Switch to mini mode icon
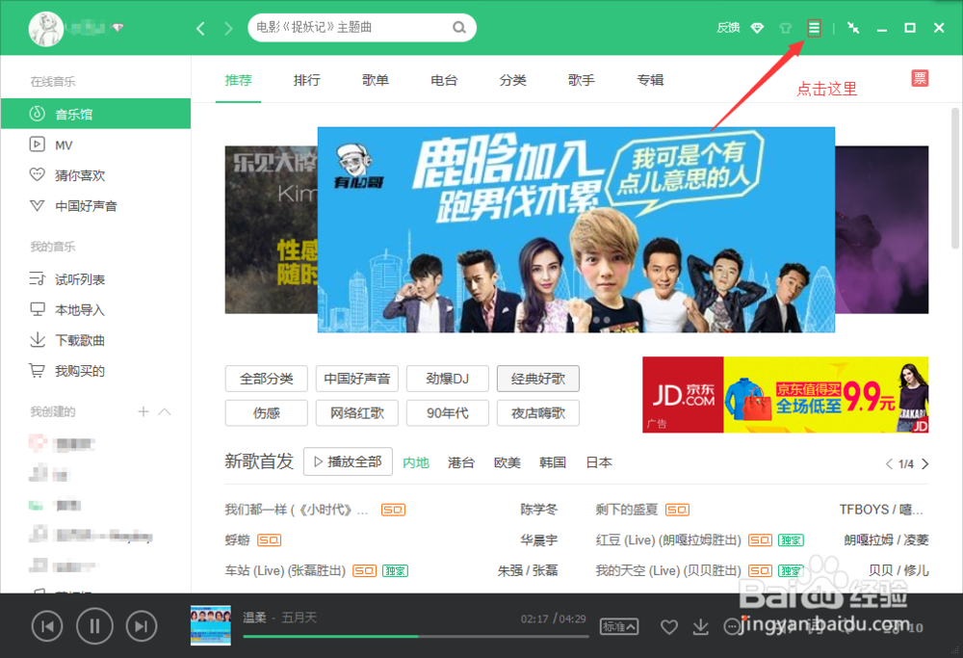The image size is (963, 658). pyautogui.click(x=853, y=28)
